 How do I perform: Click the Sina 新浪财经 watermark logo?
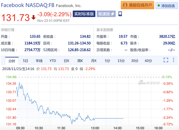[x=149, y=83]
